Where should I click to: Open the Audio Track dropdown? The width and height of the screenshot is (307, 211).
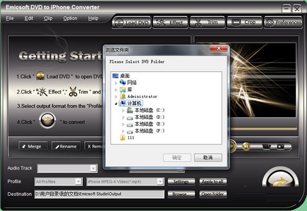coord(93,168)
